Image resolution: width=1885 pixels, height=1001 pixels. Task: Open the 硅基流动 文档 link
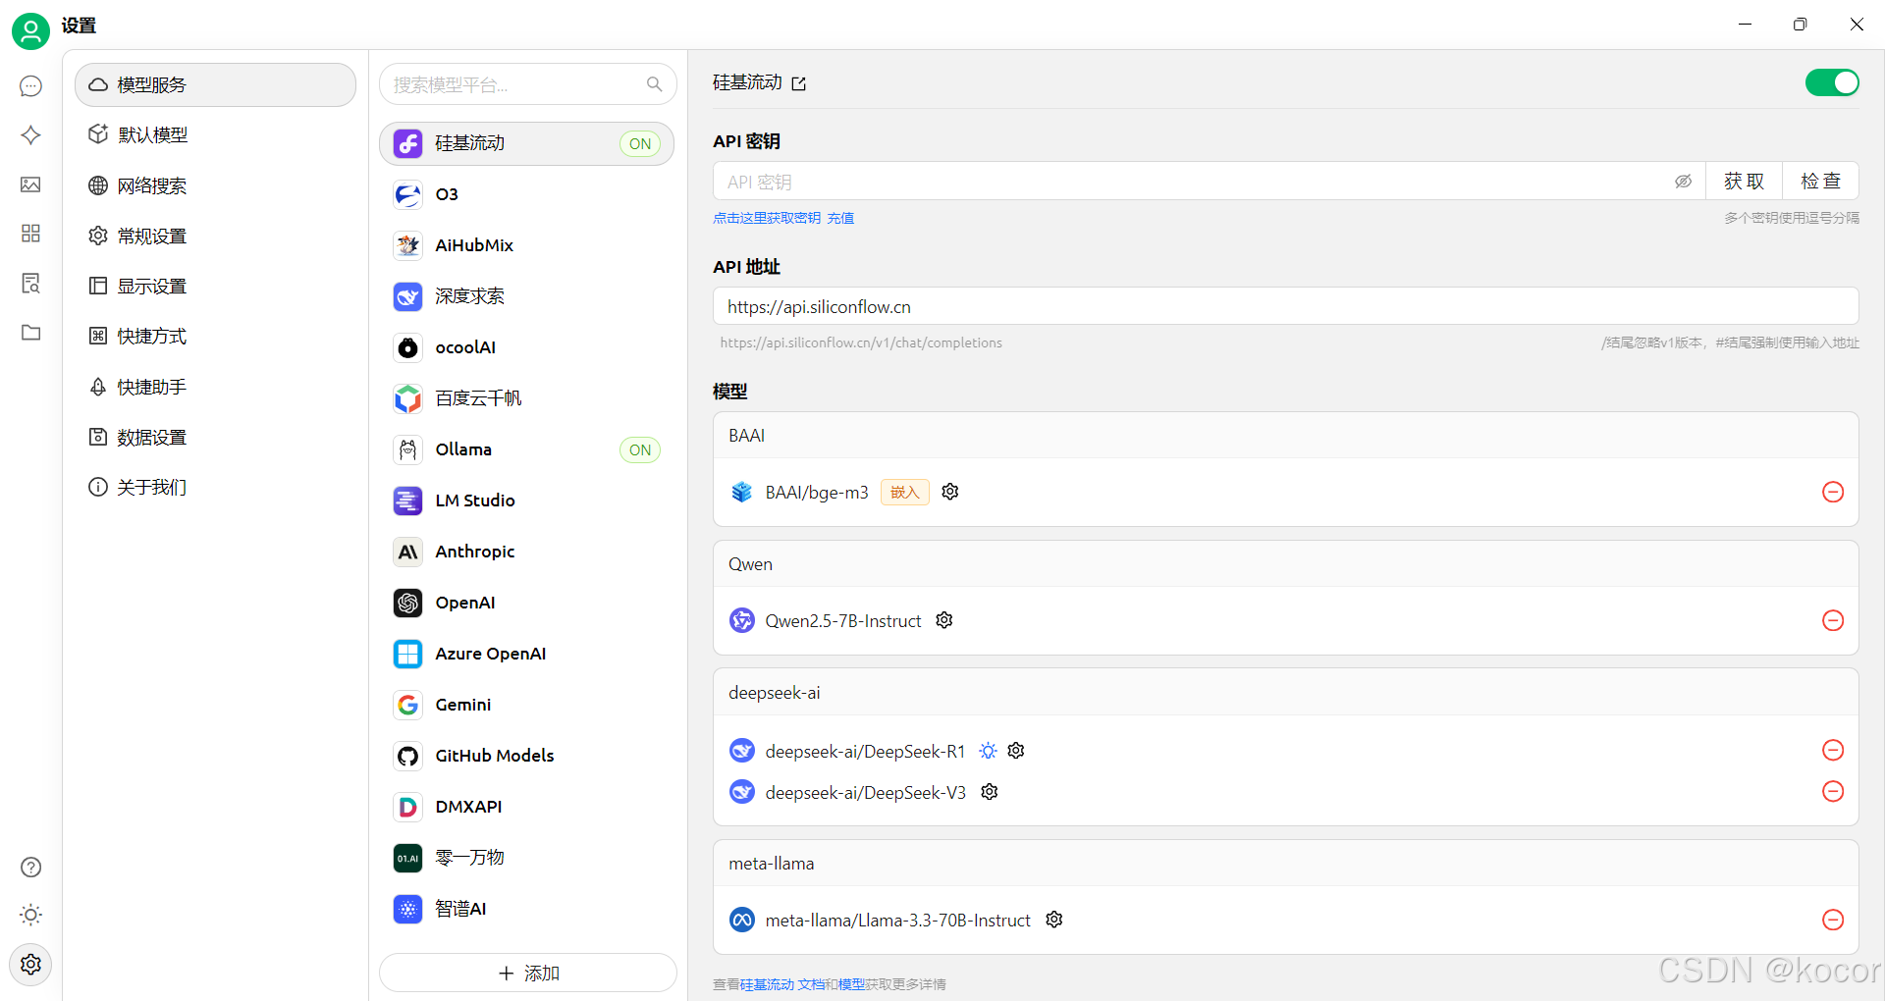[782, 984]
